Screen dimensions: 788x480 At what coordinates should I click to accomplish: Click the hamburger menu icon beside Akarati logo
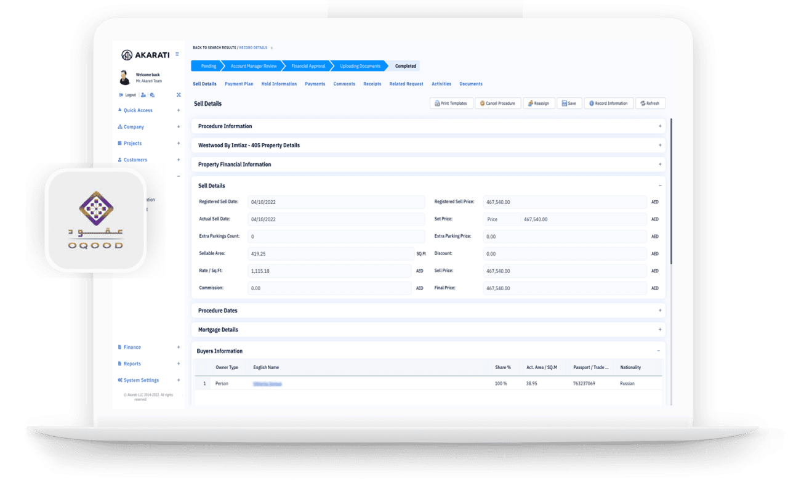click(177, 54)
